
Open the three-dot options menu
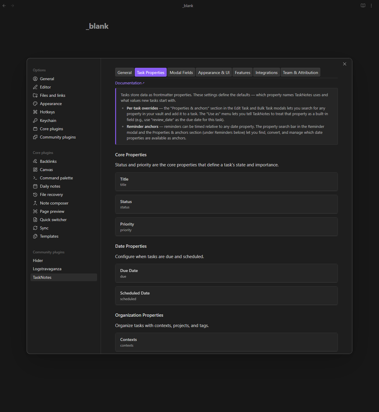[371, 5]
